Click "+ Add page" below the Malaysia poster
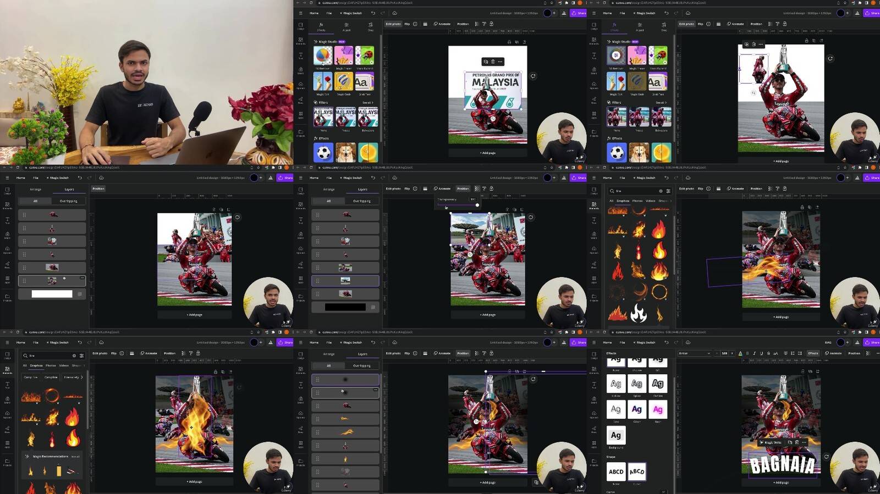The width and height of the screenshot is (880, 494). point(487,153)
